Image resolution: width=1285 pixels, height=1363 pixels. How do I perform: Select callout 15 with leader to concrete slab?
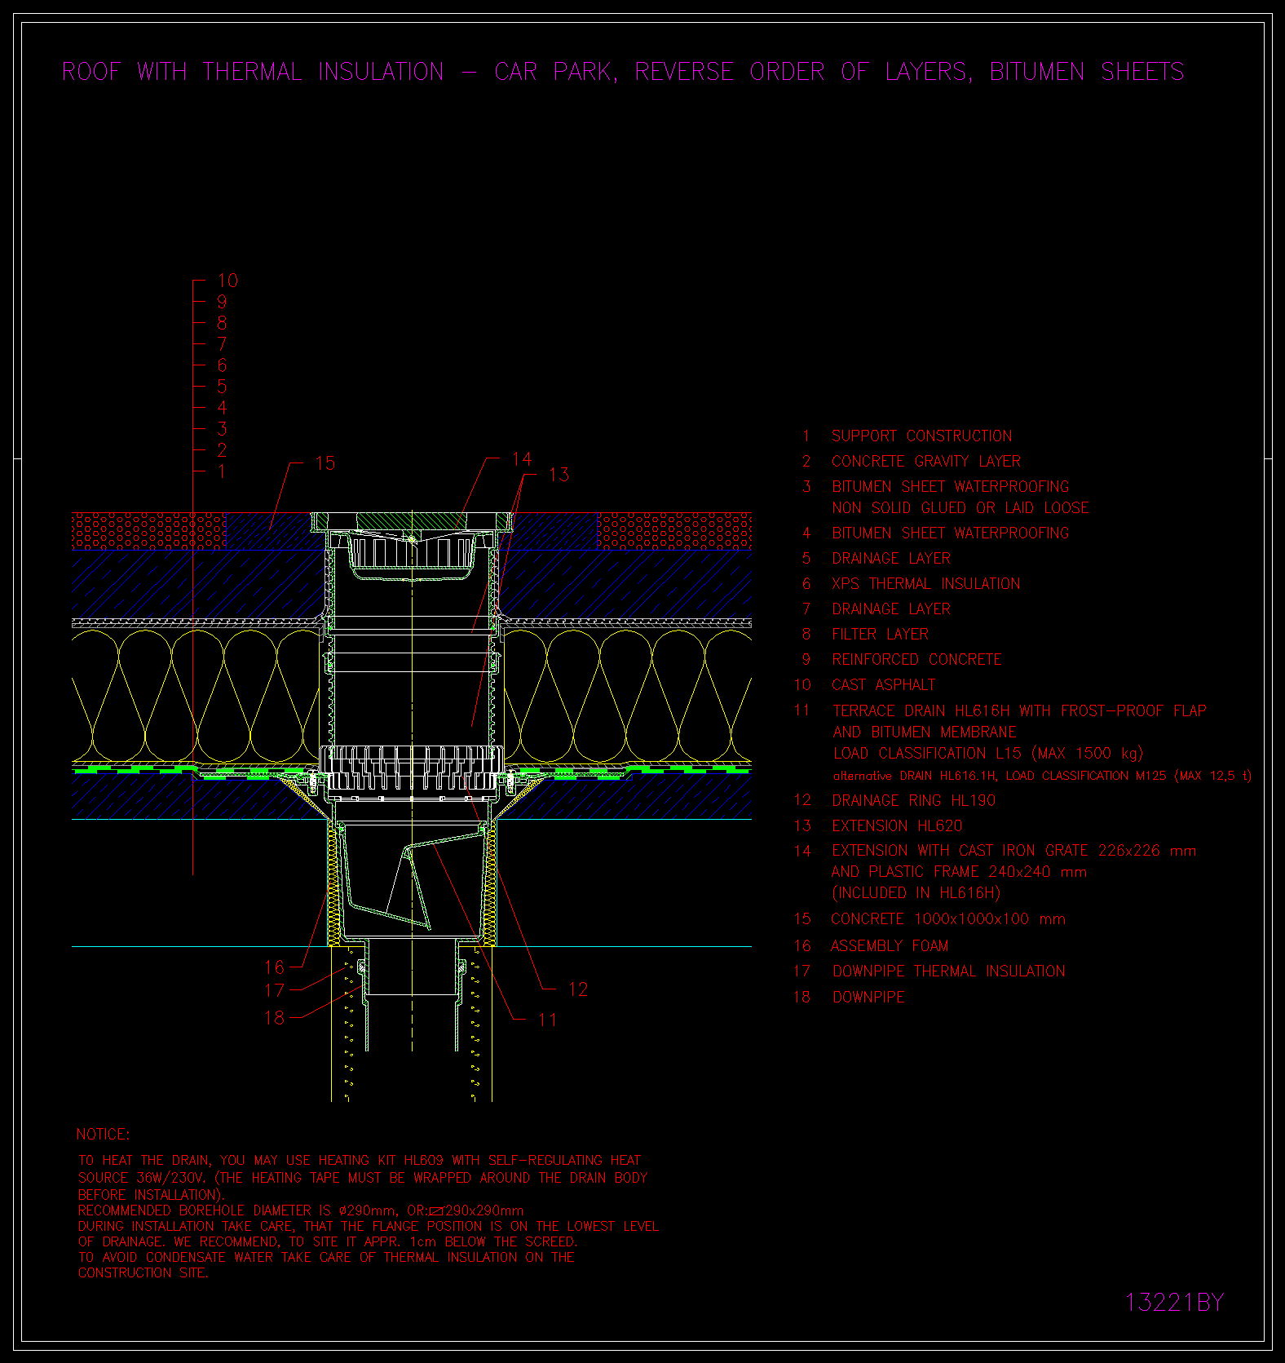[x=325, y=463]
